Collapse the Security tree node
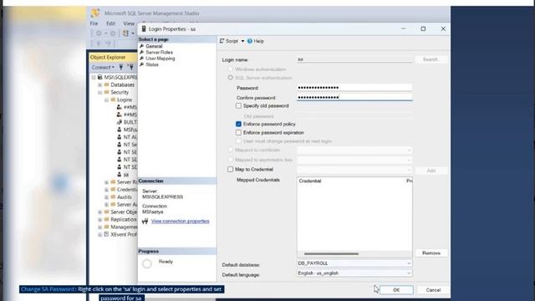The width and height of the screenshot is (535, 301). [100, 92]
